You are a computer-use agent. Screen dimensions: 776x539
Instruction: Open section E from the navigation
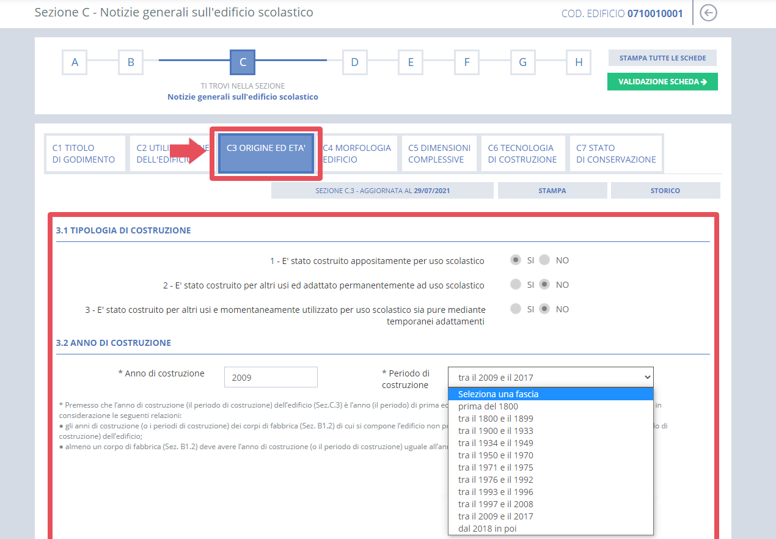pos(410,62)
